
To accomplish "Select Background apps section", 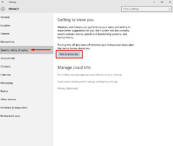I will (27, 116).
